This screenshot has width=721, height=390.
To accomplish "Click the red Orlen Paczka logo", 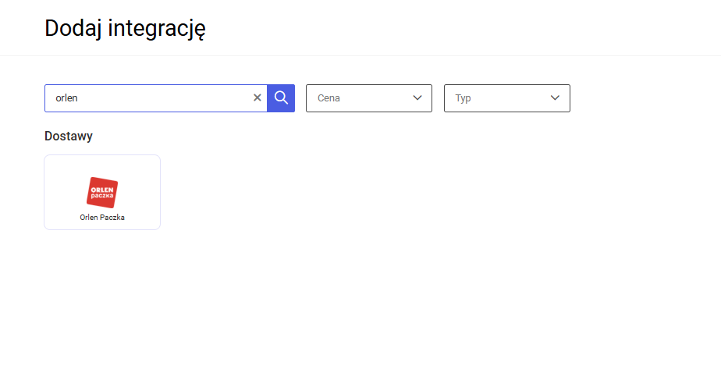I will click(x=102, y=192).
